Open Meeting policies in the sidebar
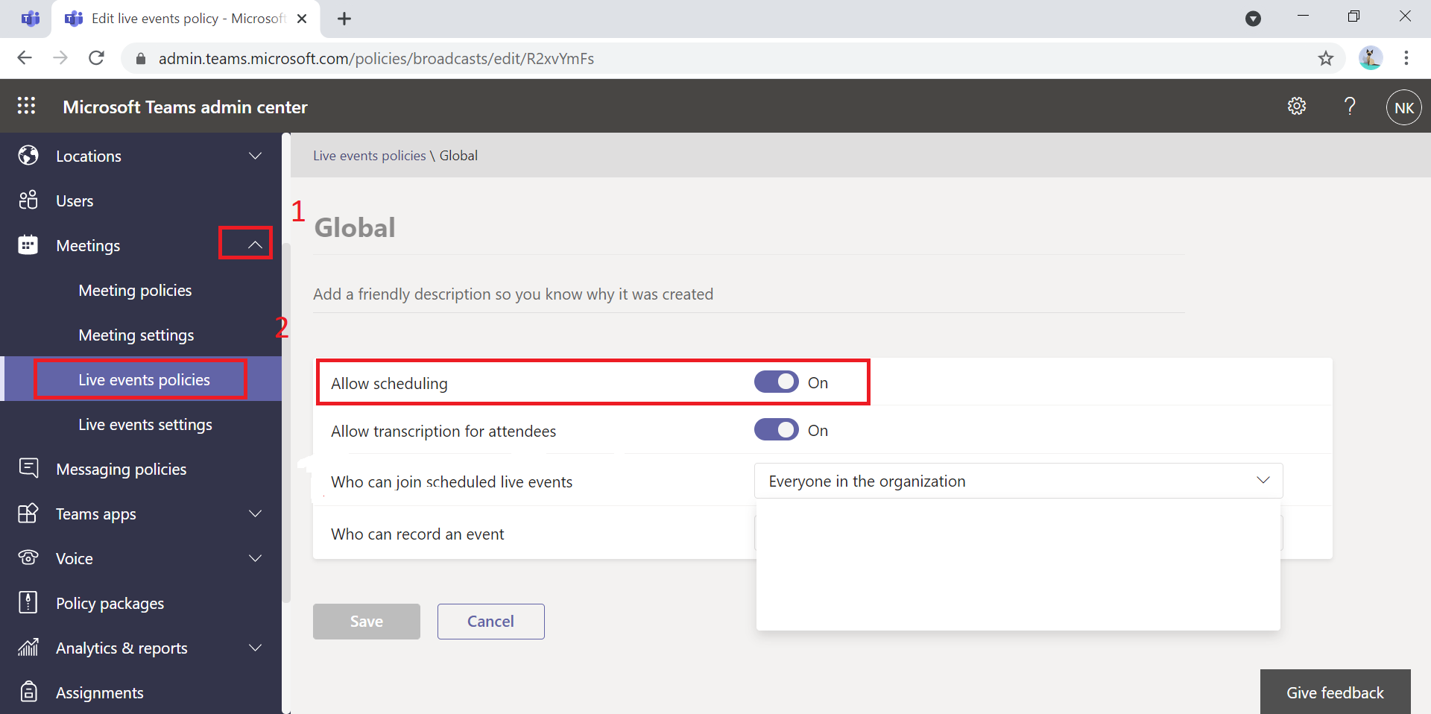This screenshot has height=714, width=1431. [135, 290]
